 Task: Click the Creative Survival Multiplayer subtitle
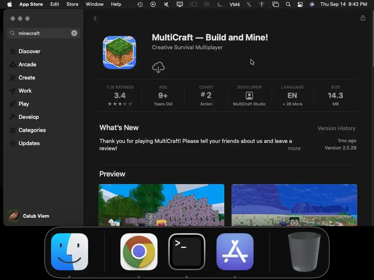point(187,47)
